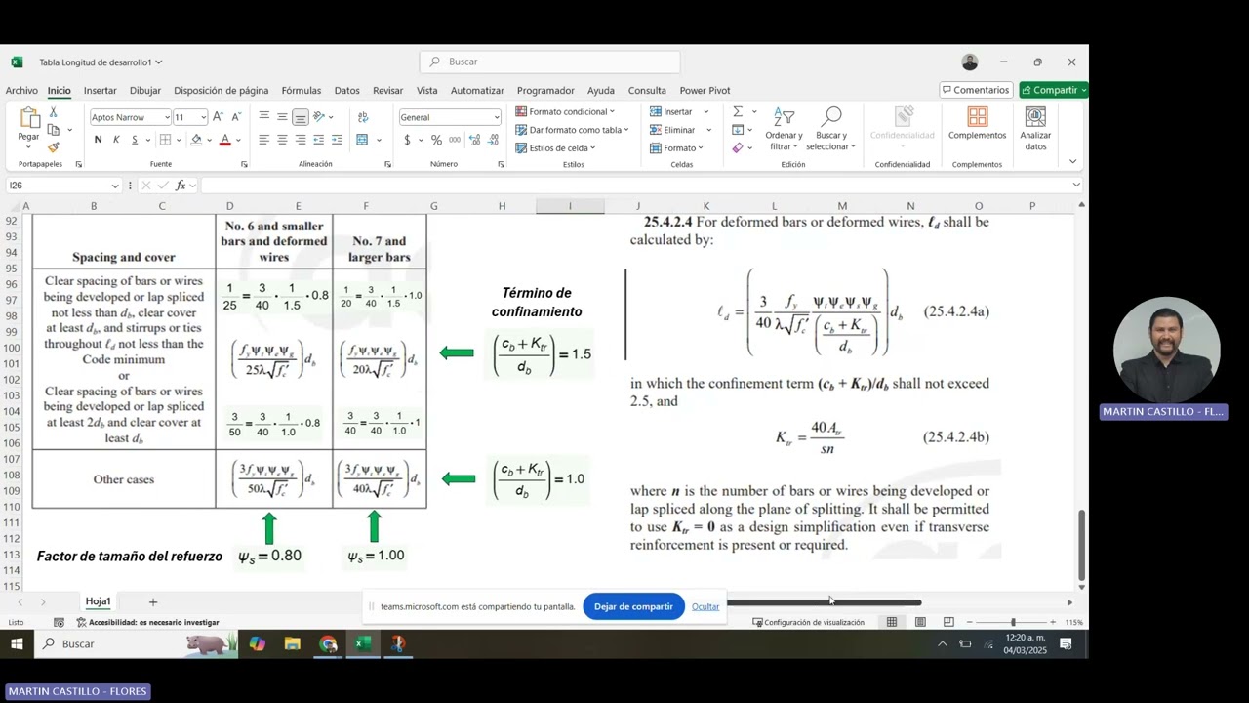This screenshot has width=1249, height=703.
Task: Decrease font size with smaller A icon
Action: pyautogui.click(x=236, y=117)
